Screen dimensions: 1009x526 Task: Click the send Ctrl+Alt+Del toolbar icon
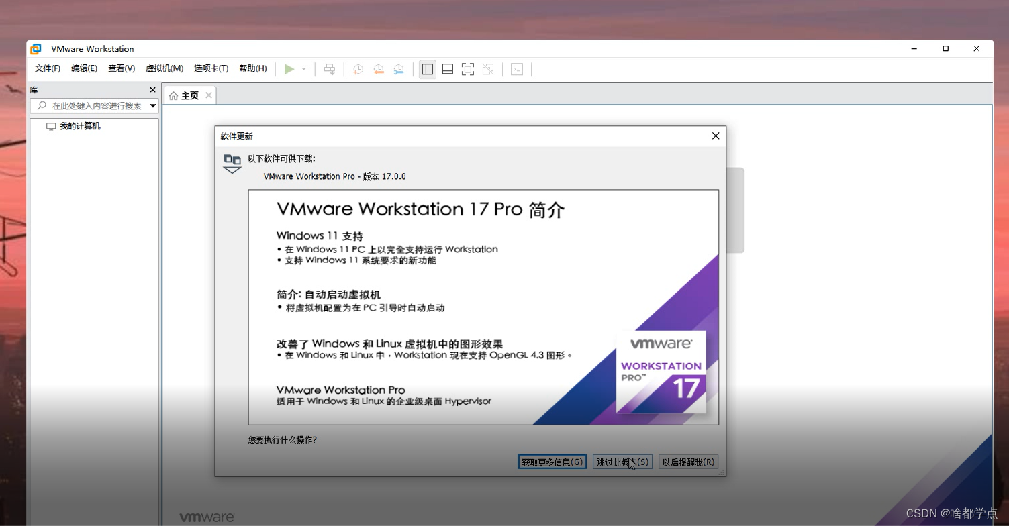(x=330, y=69)
